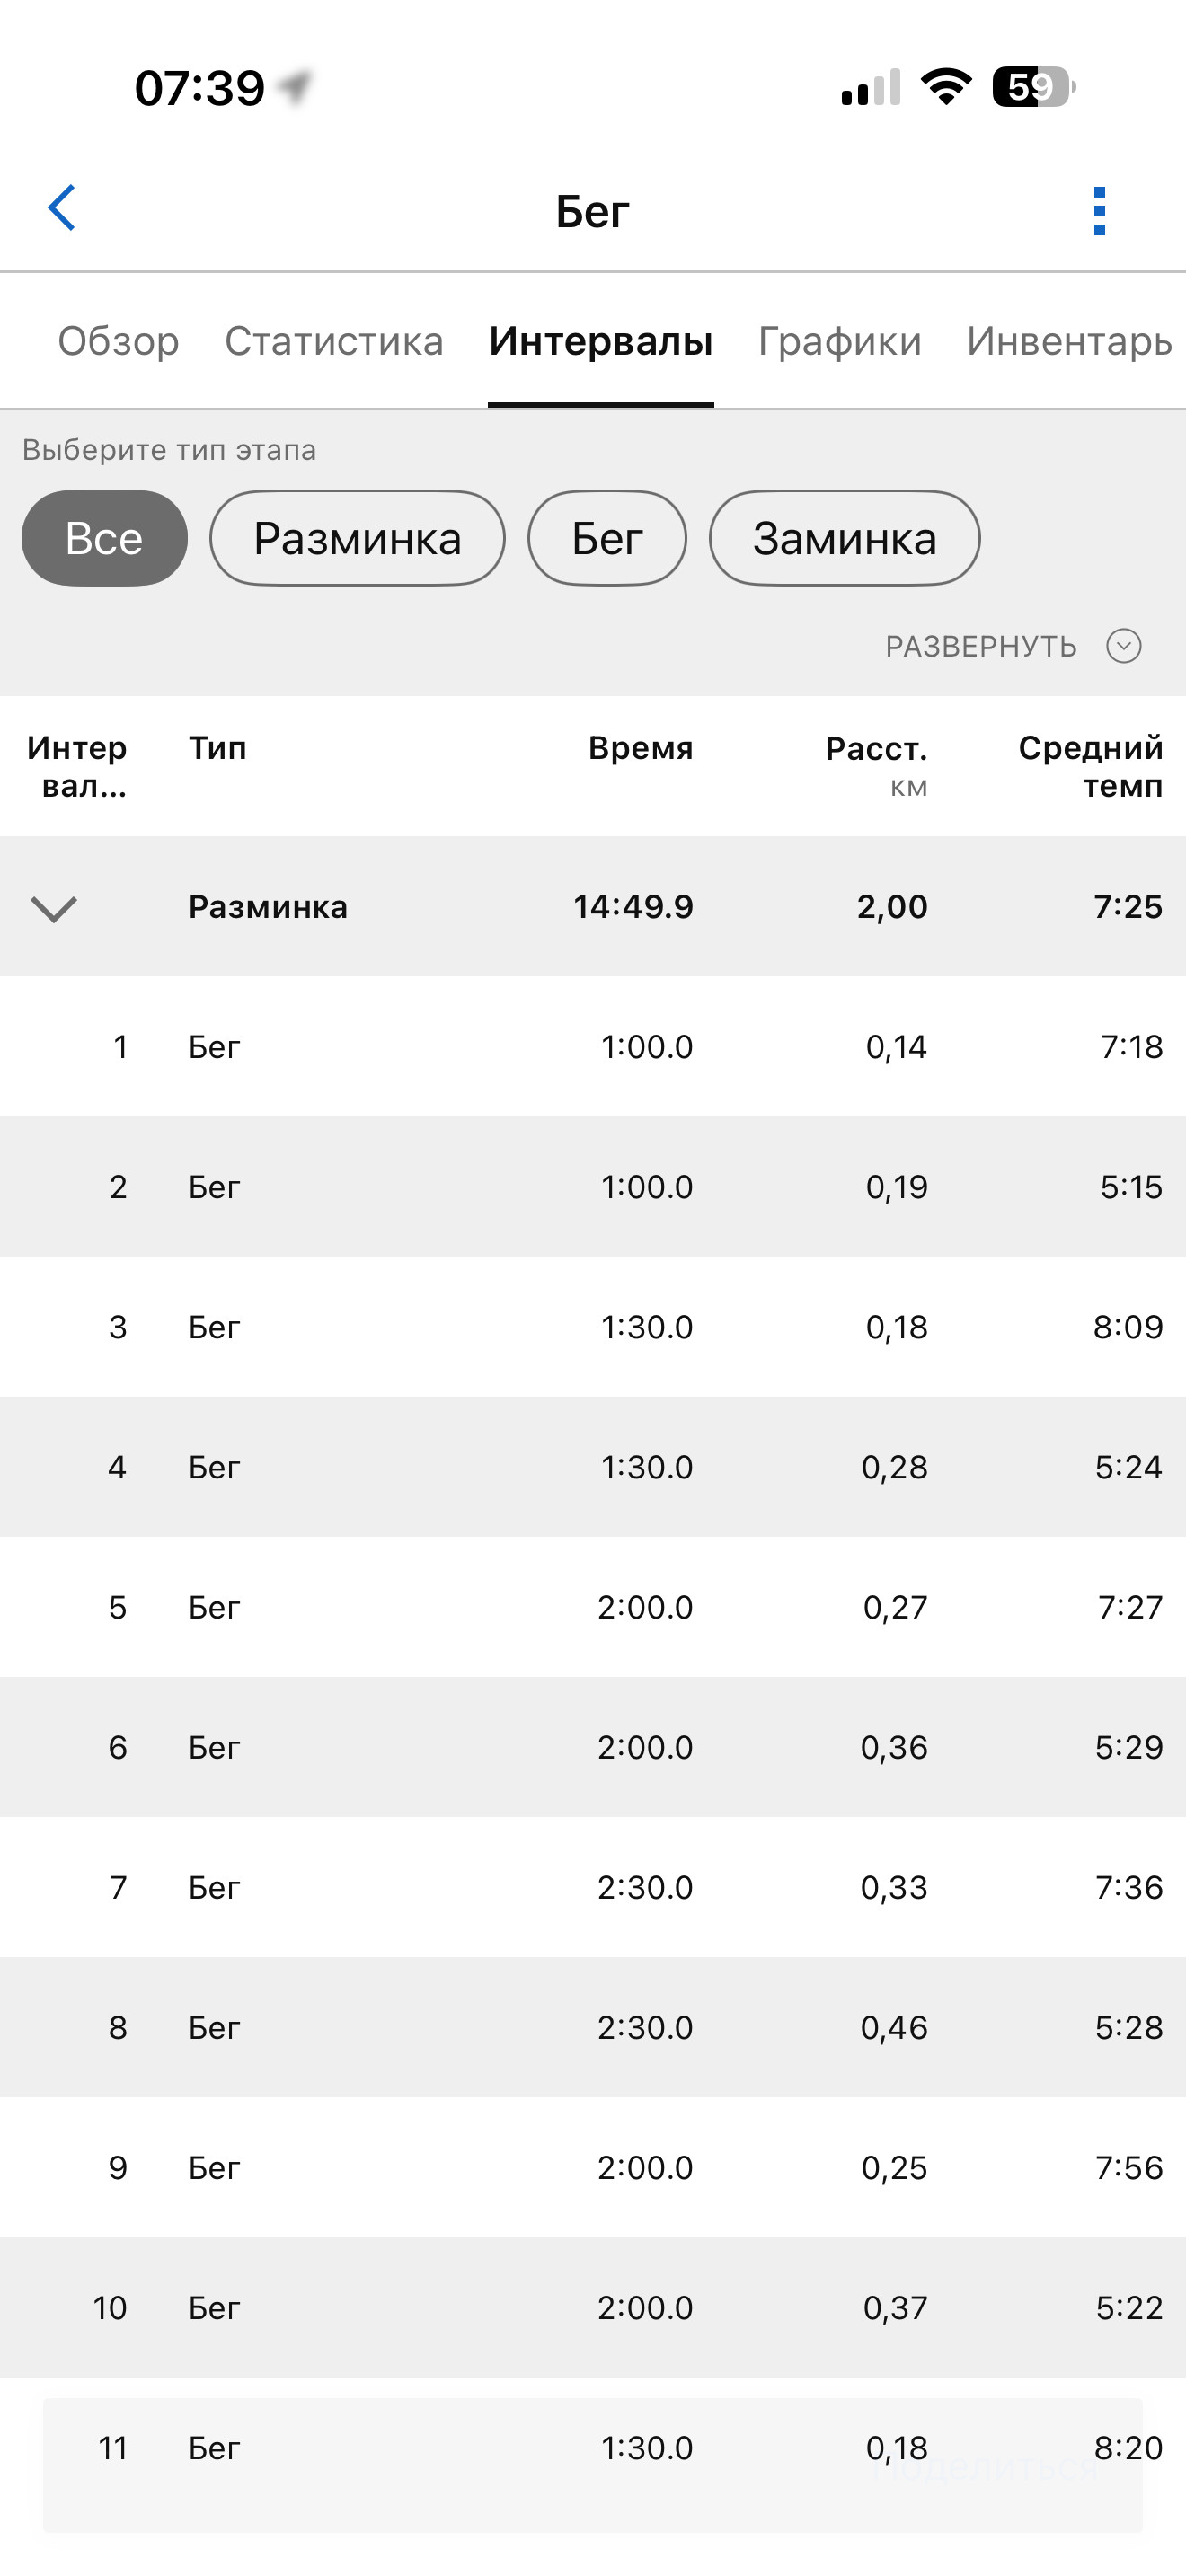The image size is (1186, 2576).
Task: Tap the circled chevron next to РАЗВЕРНУТЬ
Action: [x=1123, y=646]
